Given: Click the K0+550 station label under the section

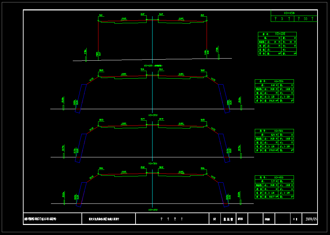Looking at the screenshot, I should (153, 115).
